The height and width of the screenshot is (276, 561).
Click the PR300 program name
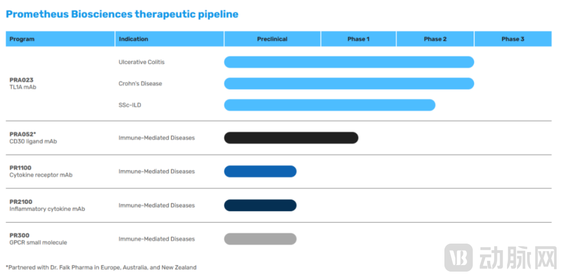click(20, 235)
